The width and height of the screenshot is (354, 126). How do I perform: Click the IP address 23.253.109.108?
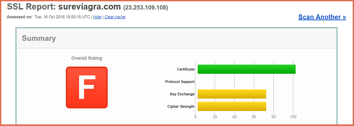click(x=146, y=8)
